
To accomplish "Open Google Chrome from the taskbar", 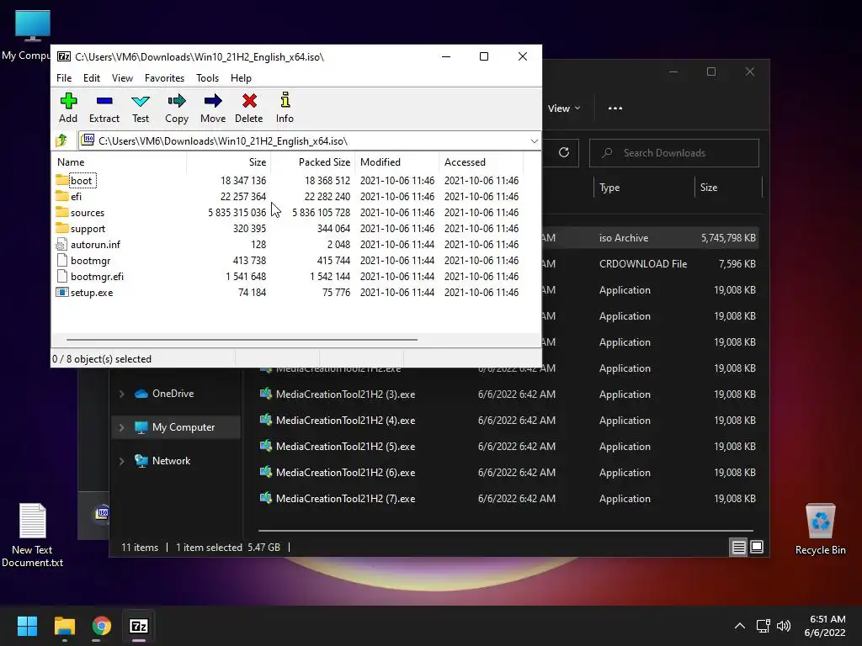I will [x=102, y=626].
